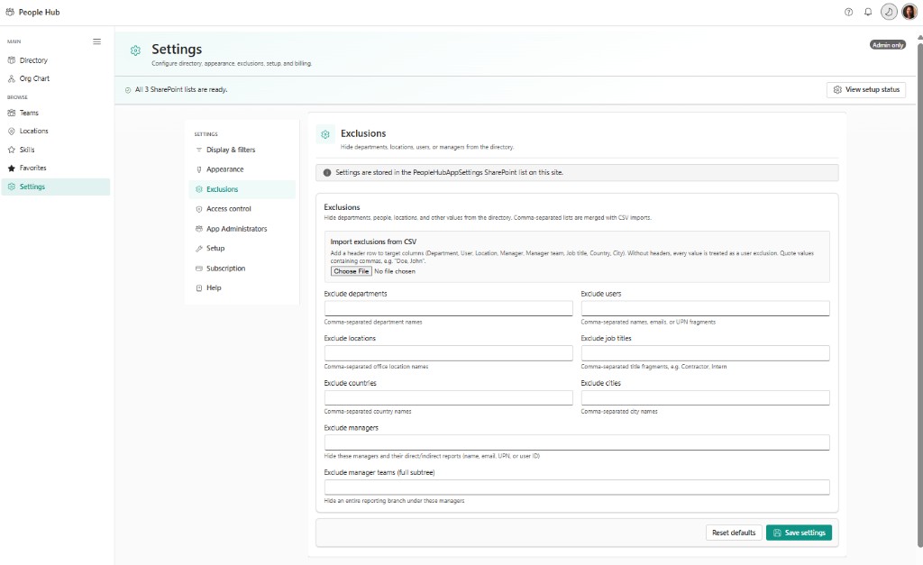Click the Favorites filled star icon
923x565 pixels.
pyautogui.click(x=11, y=169)
